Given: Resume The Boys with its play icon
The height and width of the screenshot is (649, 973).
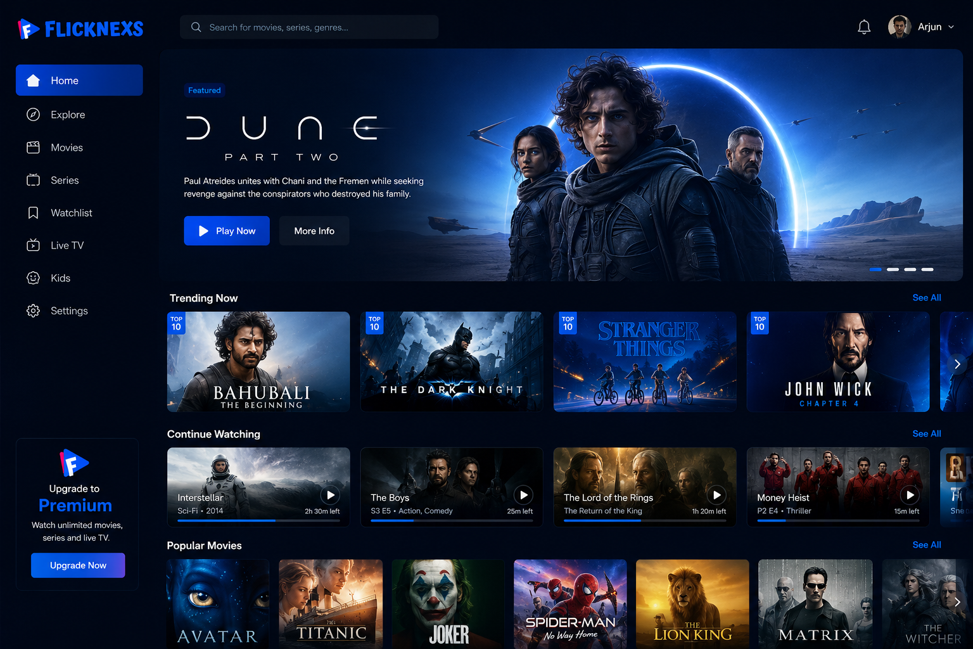Looking at the screenshot, I should pyautogui.click(x=523, y=495).
